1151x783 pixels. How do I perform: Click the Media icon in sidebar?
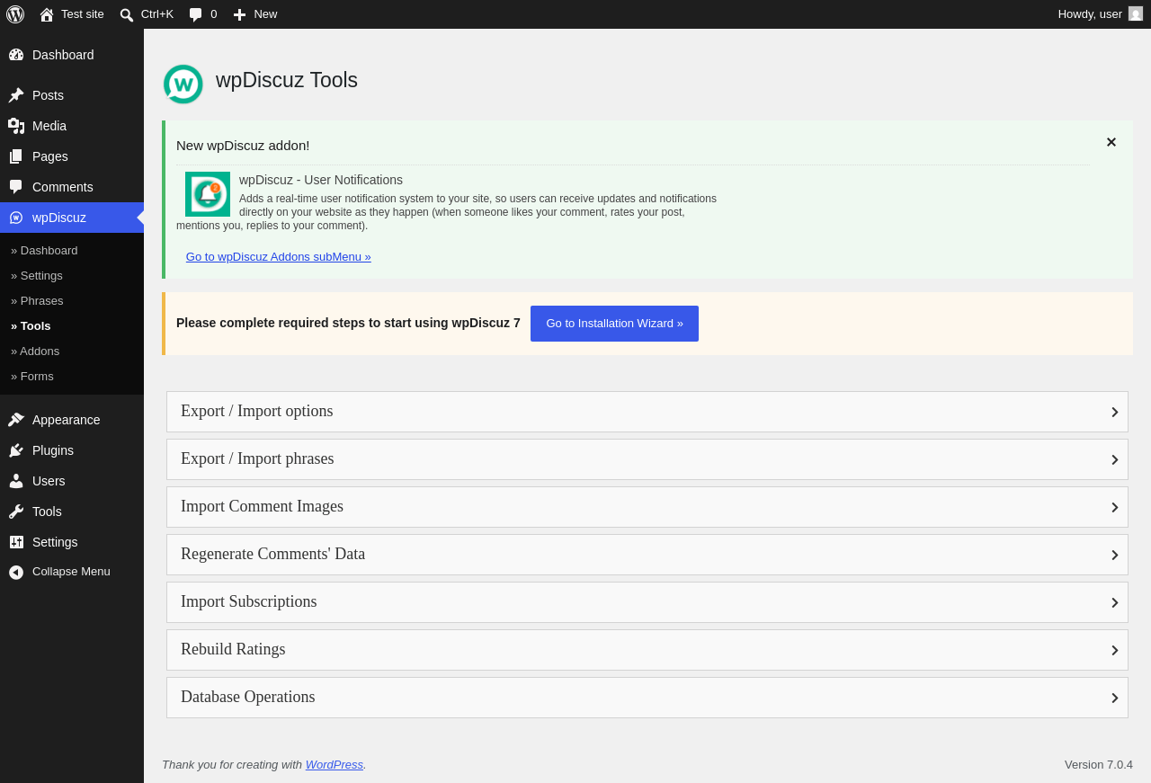coord(16,126)
